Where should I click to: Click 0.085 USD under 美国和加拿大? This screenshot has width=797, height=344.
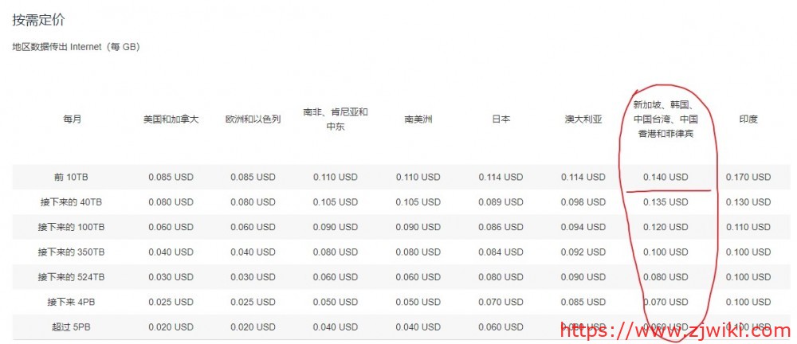point(171,178)
